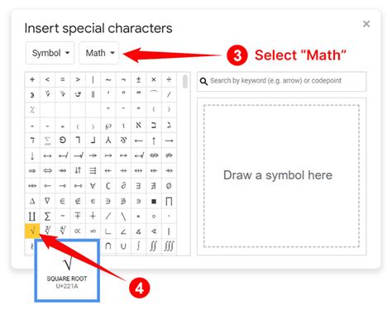Screen dimensions: 392x315
Task: Insert the right arrow symbol
Action: (169, 141)
